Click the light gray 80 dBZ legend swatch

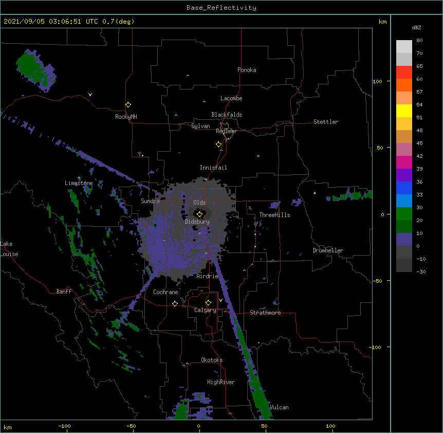pos(404,47)
